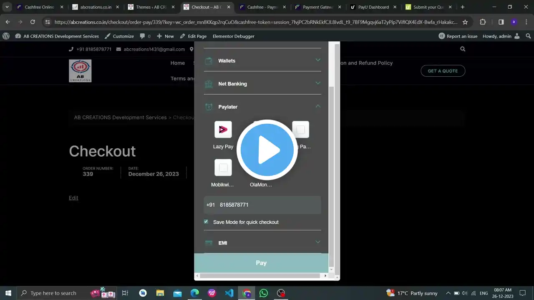Switch to the Payment Gateway tab
Viewport: 534px width, 300px height.
pyautogui.click(x=318, y=7)
